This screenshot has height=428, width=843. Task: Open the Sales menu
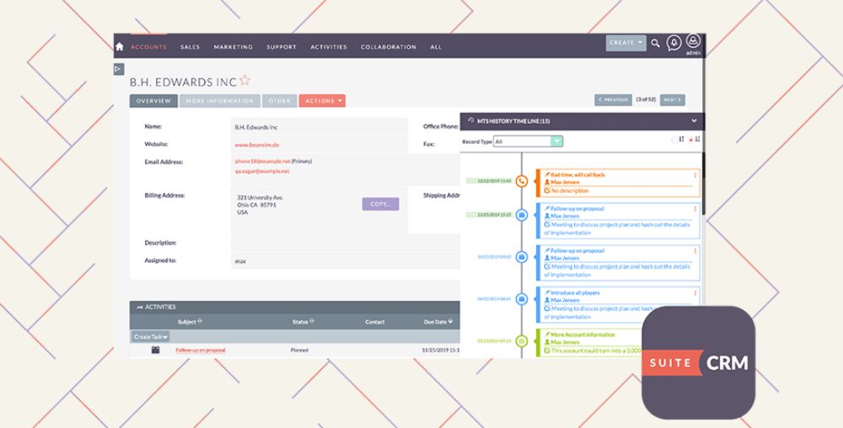191,47
